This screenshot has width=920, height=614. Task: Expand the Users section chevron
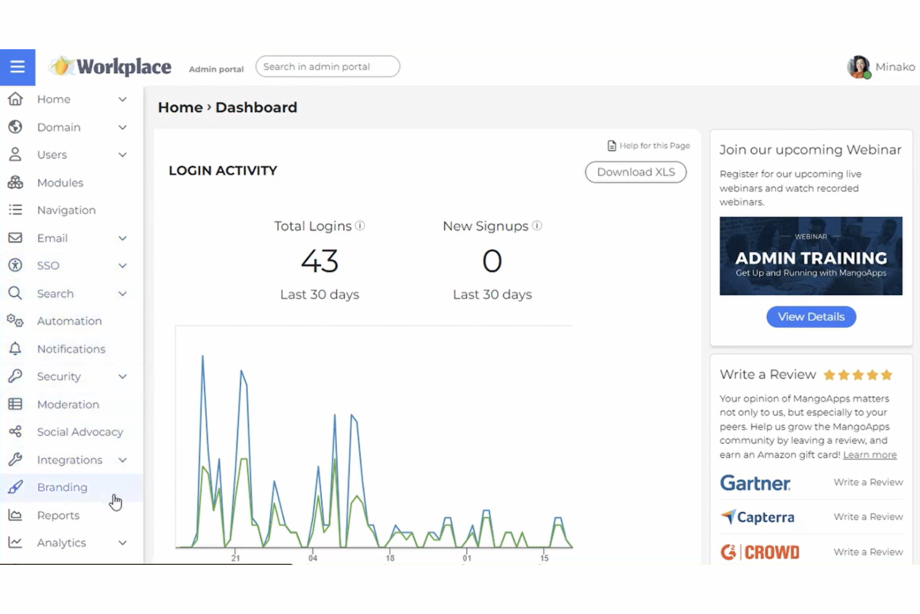click(x=122, y=155)
